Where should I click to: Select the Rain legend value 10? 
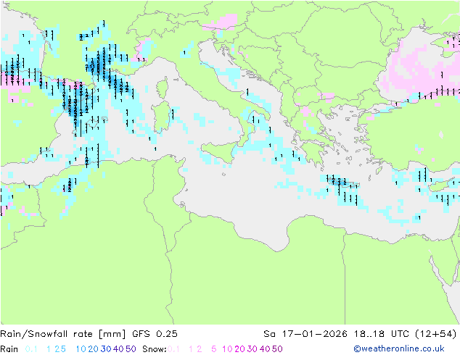(81, 349)
